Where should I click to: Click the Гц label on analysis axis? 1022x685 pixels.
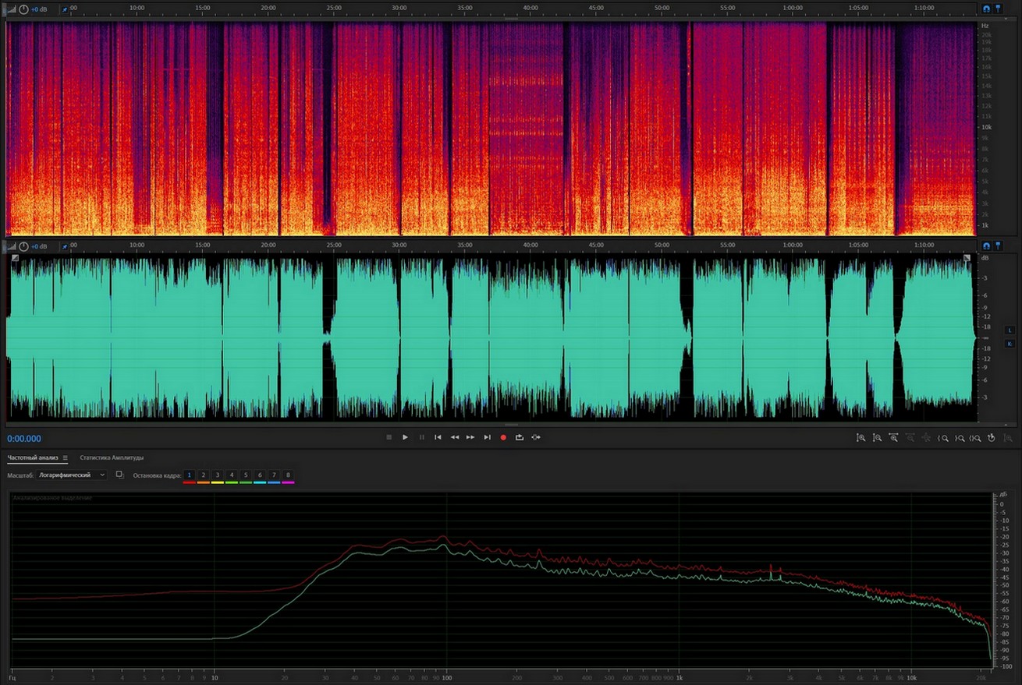click(12, 678)
